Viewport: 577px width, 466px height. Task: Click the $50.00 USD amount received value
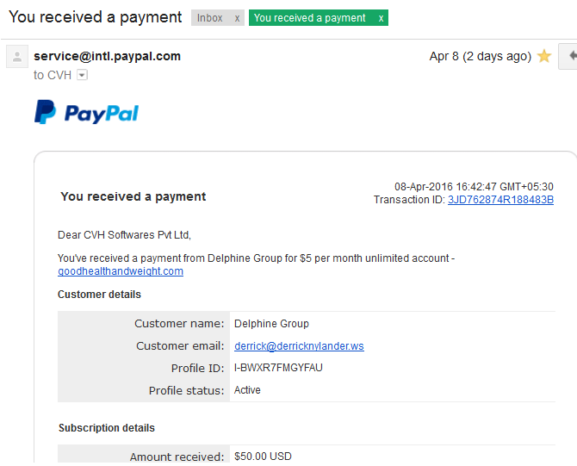tap(263, 457)
